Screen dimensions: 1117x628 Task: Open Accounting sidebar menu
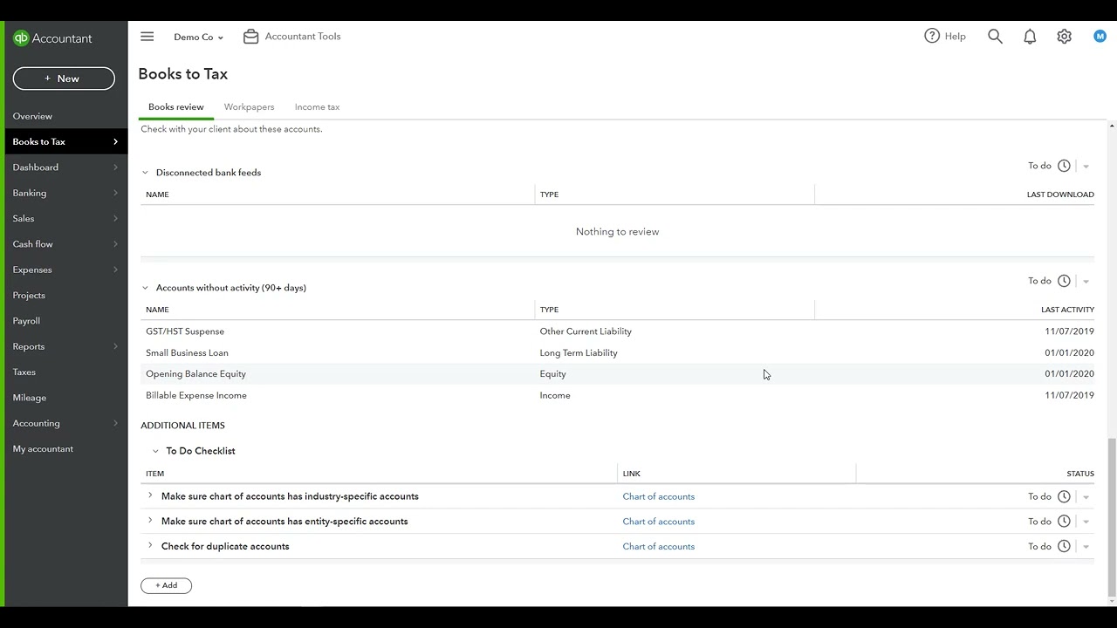point(65,423)
